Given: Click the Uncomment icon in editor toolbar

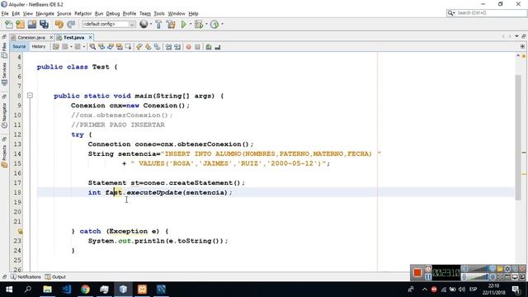Looking at the screenshot, I should point(218,47).
